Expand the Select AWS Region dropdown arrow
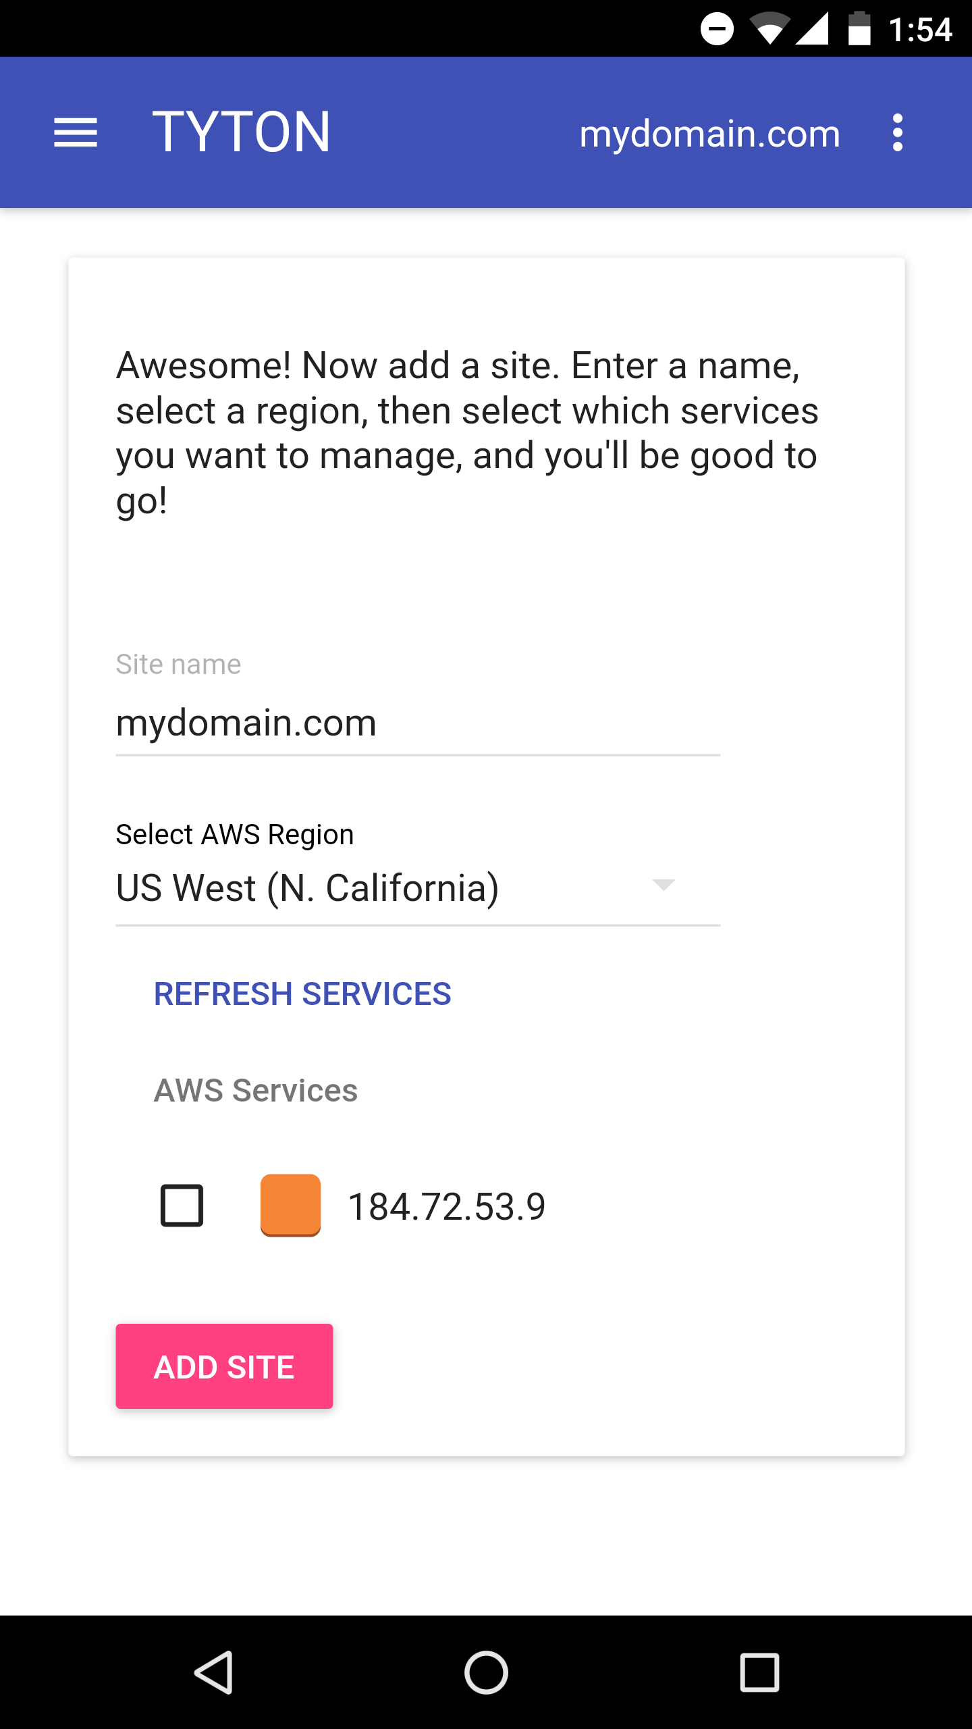972x1729 pixels. [x=664, y=885]
